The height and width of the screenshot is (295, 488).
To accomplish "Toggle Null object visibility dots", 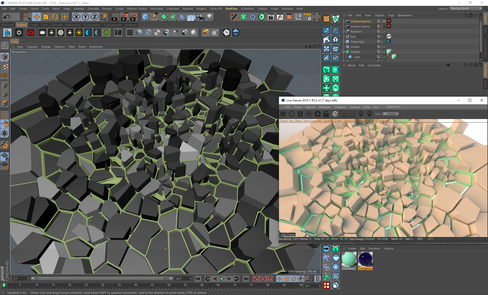I will 382,37.
